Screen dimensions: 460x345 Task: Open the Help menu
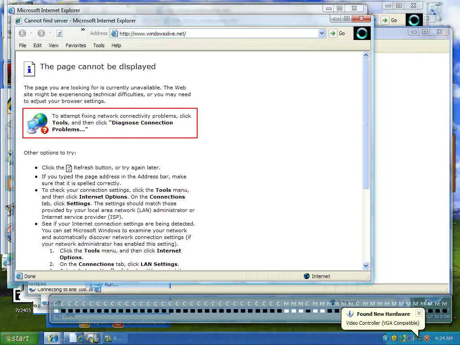(116, 45)
